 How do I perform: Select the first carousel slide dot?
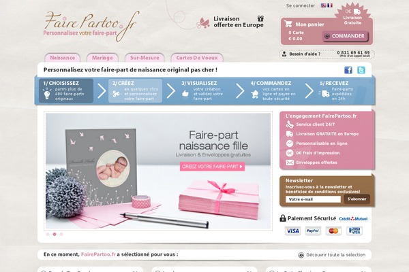click(48, 234)
